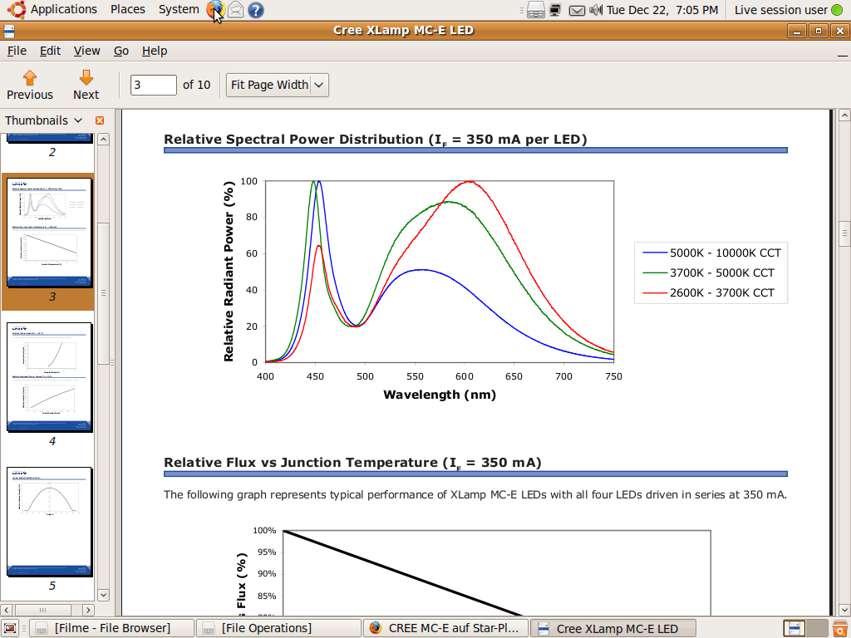This screenshot has height=638, width=851.
Task: Click the Wavelength (nm) axis label
Action: click(440, 395)
